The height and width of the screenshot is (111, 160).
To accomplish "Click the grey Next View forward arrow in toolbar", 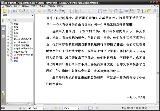I will point(44,11).
